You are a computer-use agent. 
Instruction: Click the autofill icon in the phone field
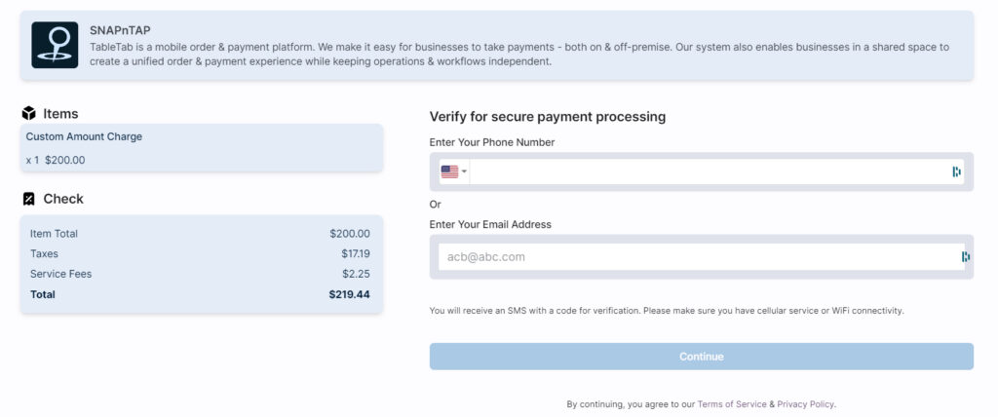(957, 171)
